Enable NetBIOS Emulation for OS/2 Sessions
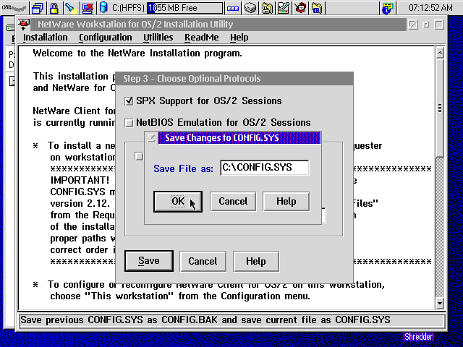Image resolution: width=463 pixels, height=347 pixels. click(129, 123)
